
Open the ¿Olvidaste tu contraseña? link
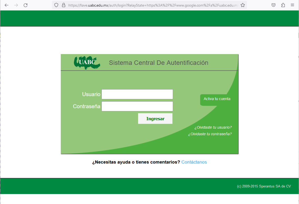click(210, 134)
